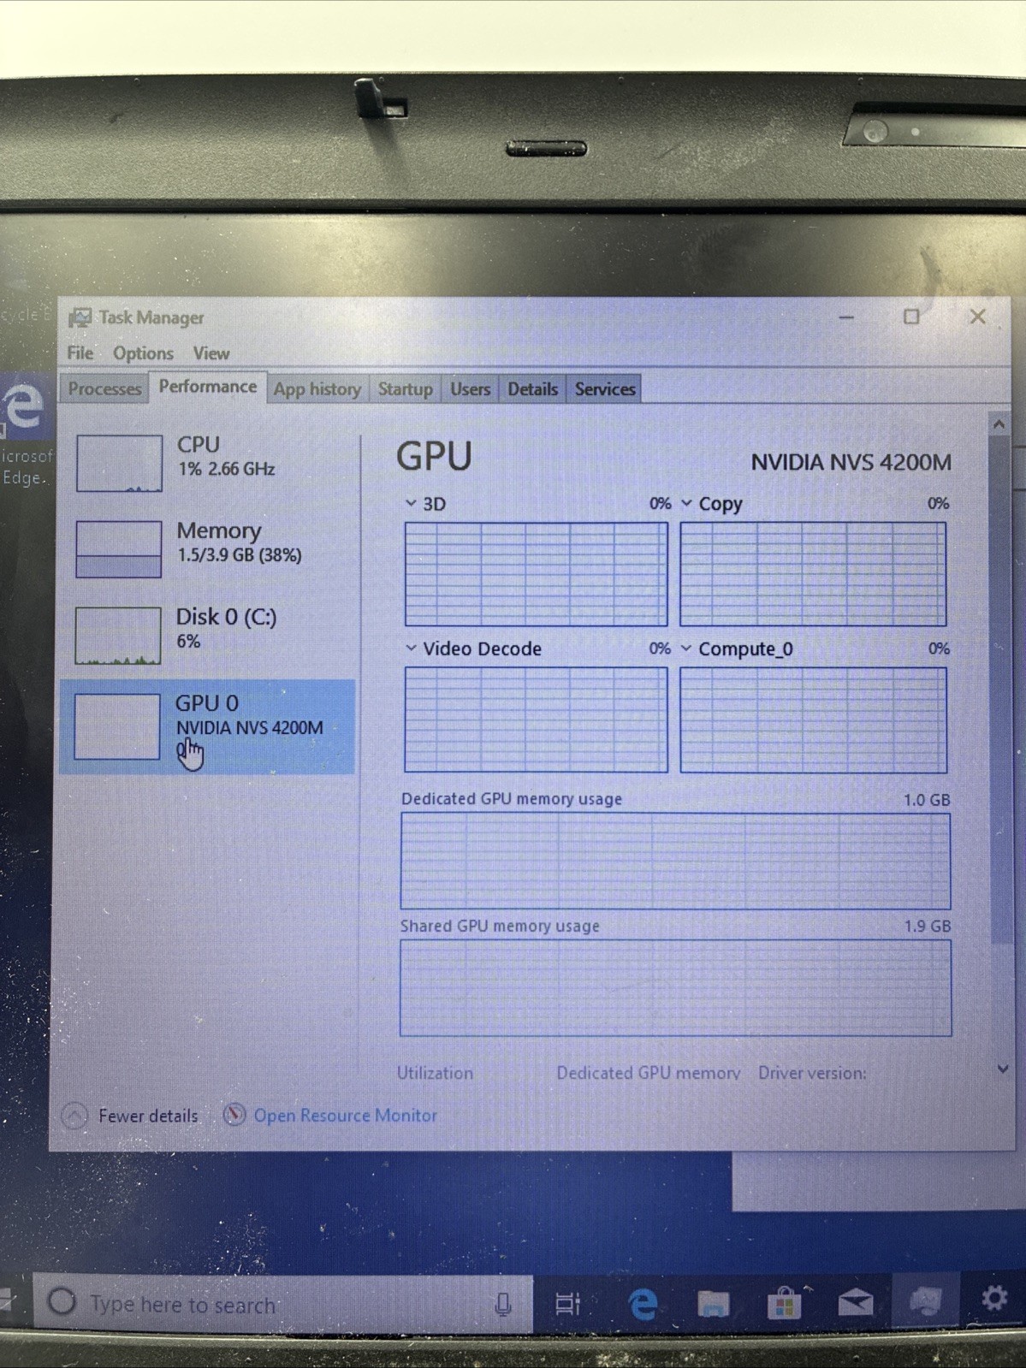1026x1368 pixels.
Task: Click the Resource Monitor gauge icon
Action: tap(234, 1115)
